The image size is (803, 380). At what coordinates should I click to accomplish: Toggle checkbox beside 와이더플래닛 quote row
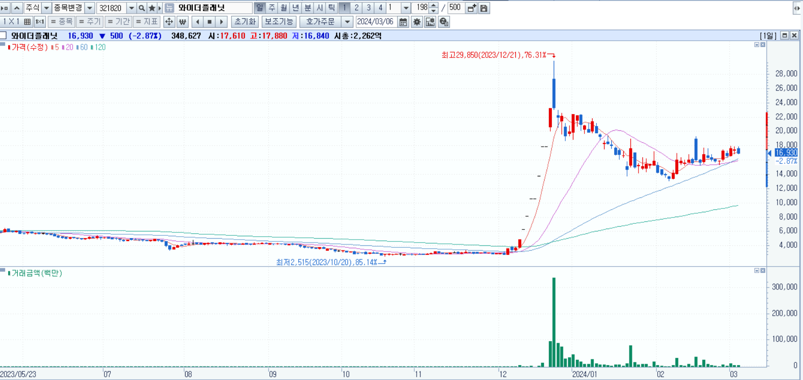3,35
